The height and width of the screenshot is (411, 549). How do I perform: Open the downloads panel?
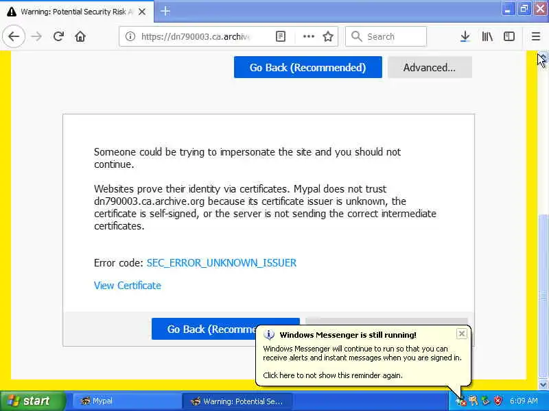(x=465, y=36)
